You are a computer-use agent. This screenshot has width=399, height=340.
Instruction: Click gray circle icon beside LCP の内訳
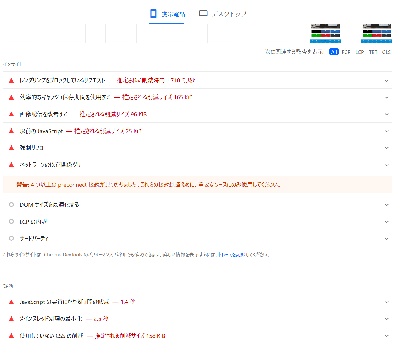[x=12, y=222]
